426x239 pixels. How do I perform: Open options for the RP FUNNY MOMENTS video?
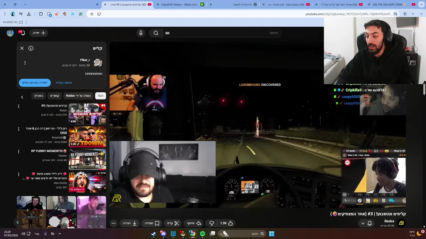(19, 151)
